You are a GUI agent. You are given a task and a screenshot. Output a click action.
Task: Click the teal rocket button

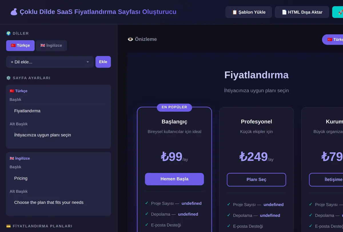pos(338,12)
